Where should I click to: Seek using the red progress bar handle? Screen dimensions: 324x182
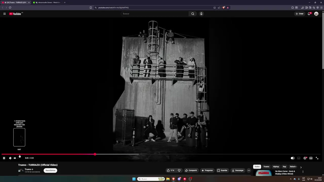point(95,154)
